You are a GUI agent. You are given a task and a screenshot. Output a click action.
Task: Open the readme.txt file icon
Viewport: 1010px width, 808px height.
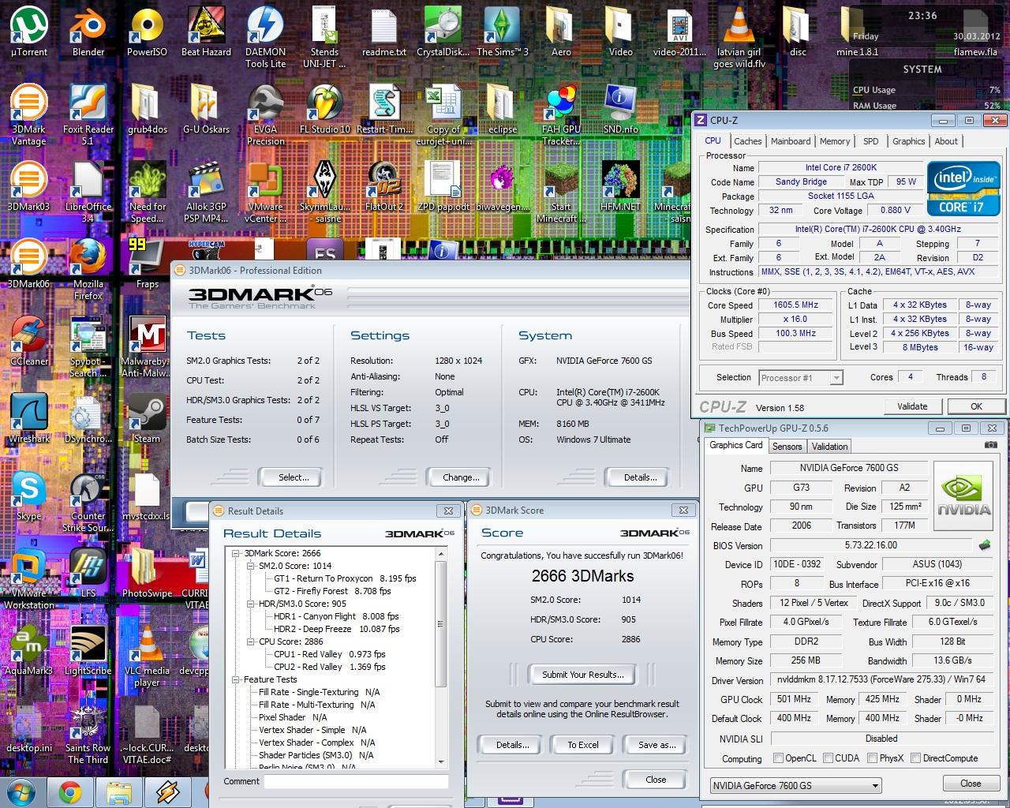point(383,32)
